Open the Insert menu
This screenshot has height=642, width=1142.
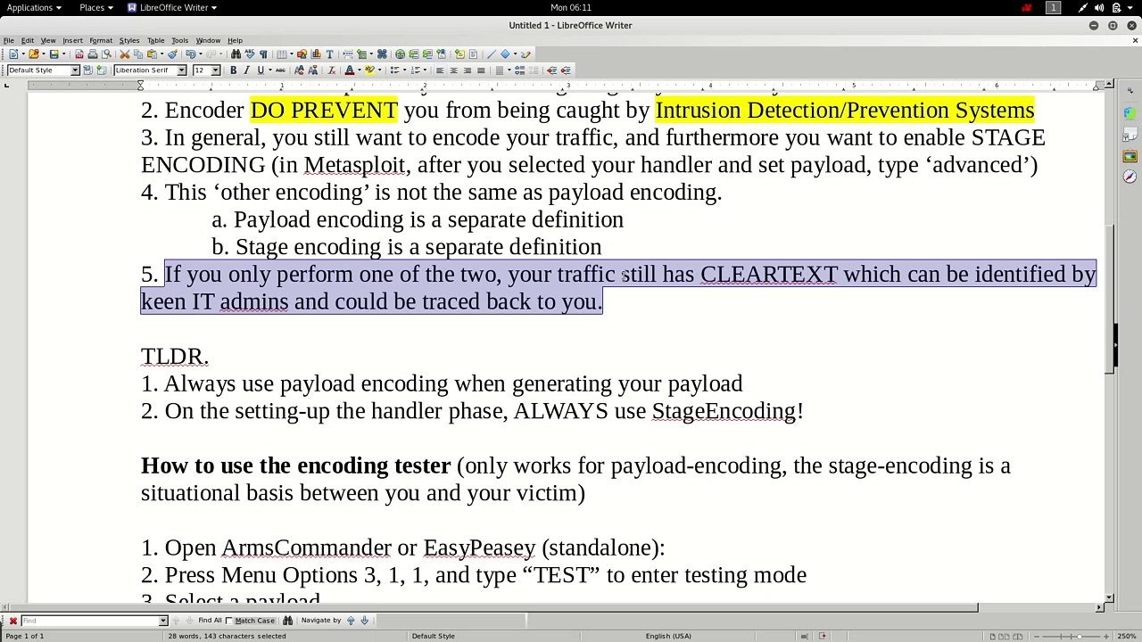click(72, 40)
